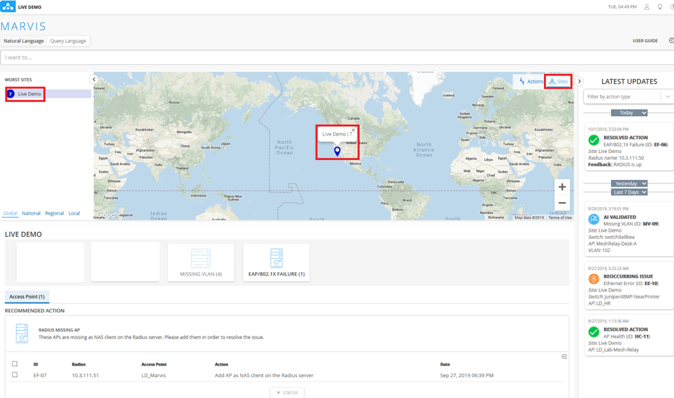Viewport: 674px width, 398px height.
Task: Open the User Guide link
Action: tap(645, 41)
